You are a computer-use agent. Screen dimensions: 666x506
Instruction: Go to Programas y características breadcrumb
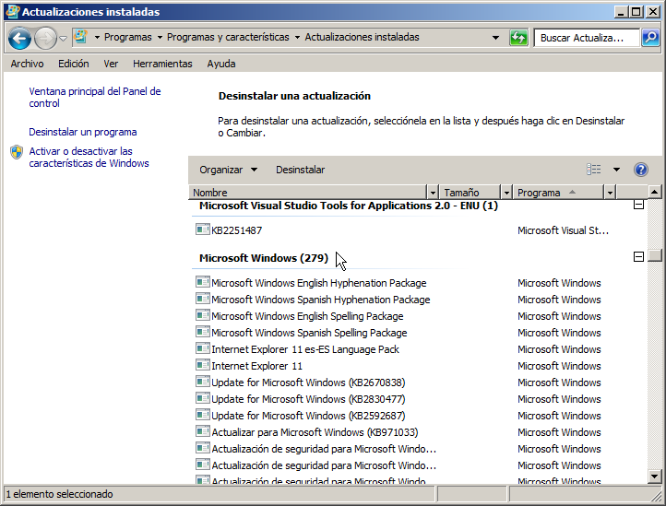click(228, 38)
